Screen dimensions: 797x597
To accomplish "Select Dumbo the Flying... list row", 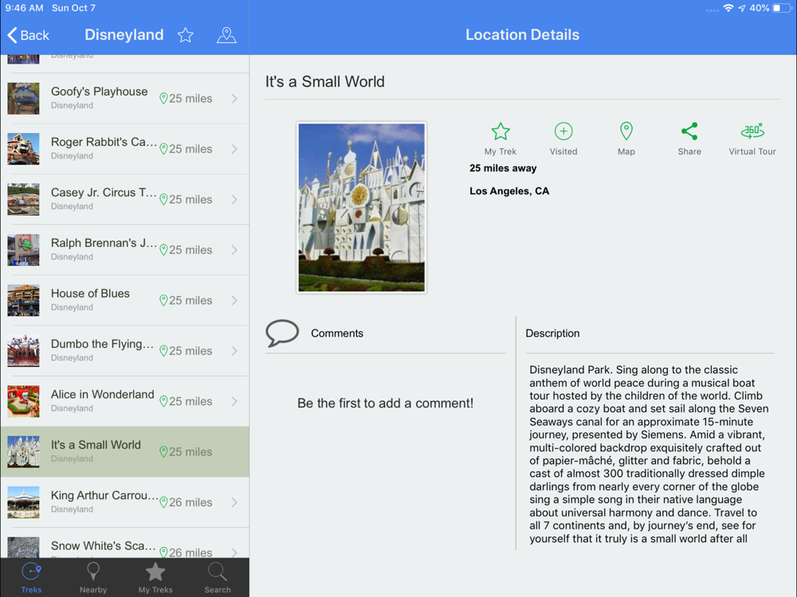I will click(125, 351).
